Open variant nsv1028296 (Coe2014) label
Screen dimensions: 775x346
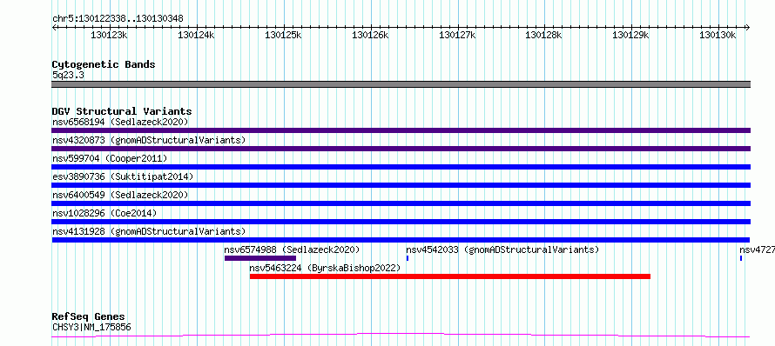coord(104,213)
